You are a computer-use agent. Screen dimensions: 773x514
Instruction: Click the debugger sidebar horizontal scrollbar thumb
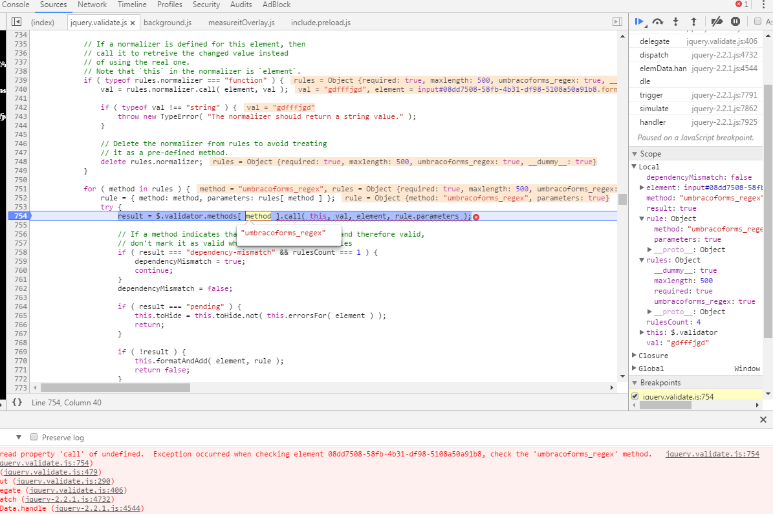pos(666,405)
